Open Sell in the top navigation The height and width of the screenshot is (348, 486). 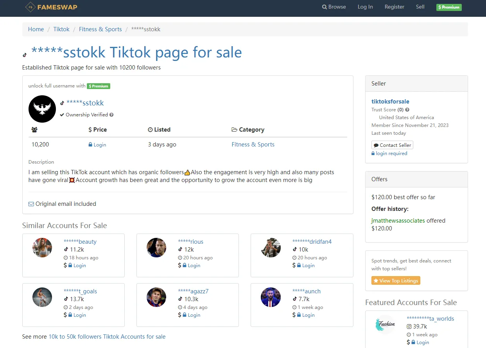420,7
